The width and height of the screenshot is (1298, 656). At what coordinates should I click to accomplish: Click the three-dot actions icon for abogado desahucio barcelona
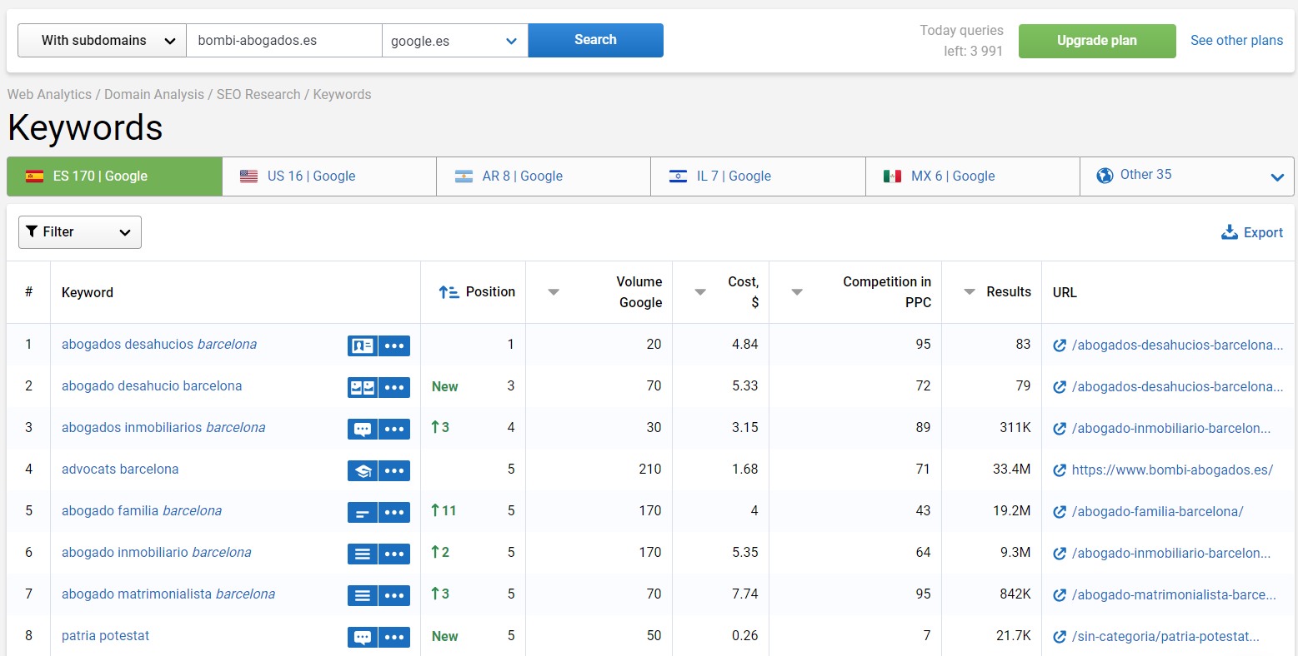pyautogui.click(x=394, y=386)
